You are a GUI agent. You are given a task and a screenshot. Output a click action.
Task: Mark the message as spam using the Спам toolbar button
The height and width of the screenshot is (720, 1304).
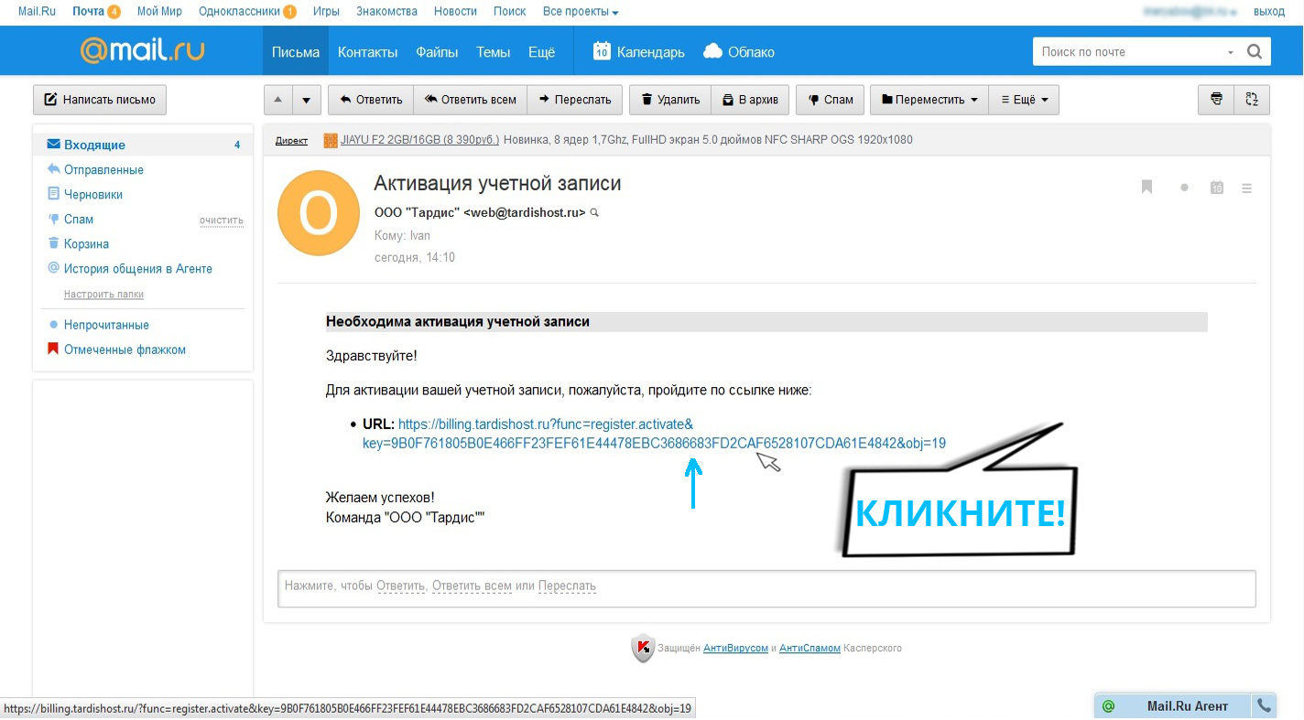830,100
